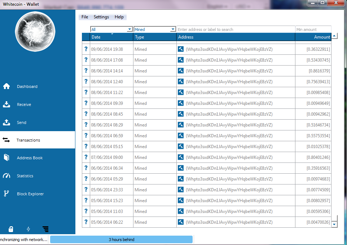
Task: Open the 'Mined' type filter dropdown
Action: coord(155,30)
